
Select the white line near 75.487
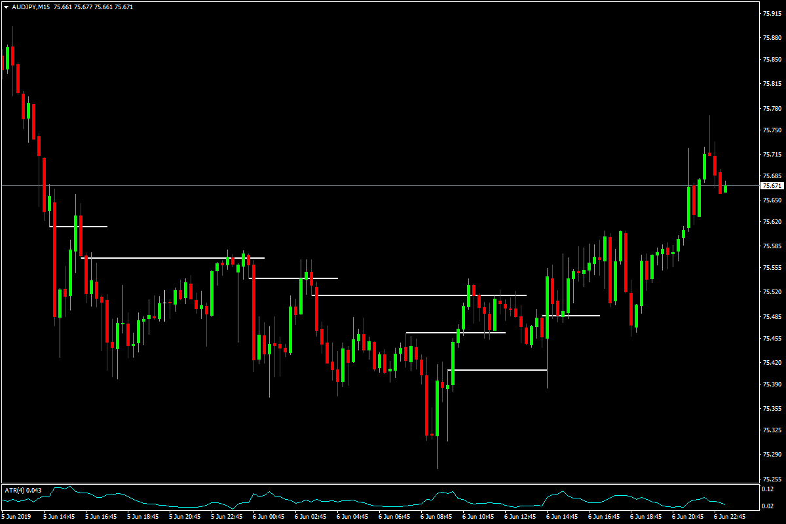pos(571,316)
